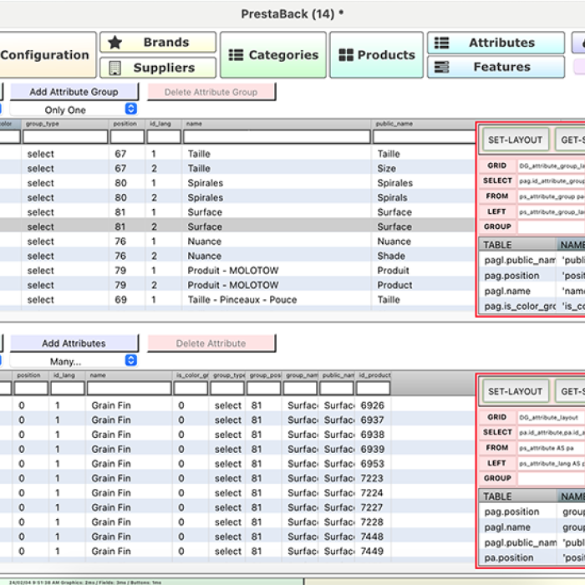Image resolution: width=585 pixels, height=585 pixels.
Task: Click the Brands star icon
Action: (115, 43)
